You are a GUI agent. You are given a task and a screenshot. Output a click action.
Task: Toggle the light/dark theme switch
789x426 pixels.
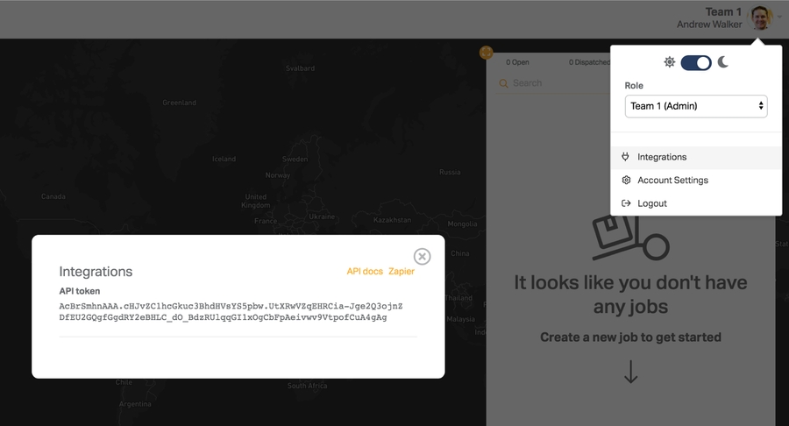(696, 62)
